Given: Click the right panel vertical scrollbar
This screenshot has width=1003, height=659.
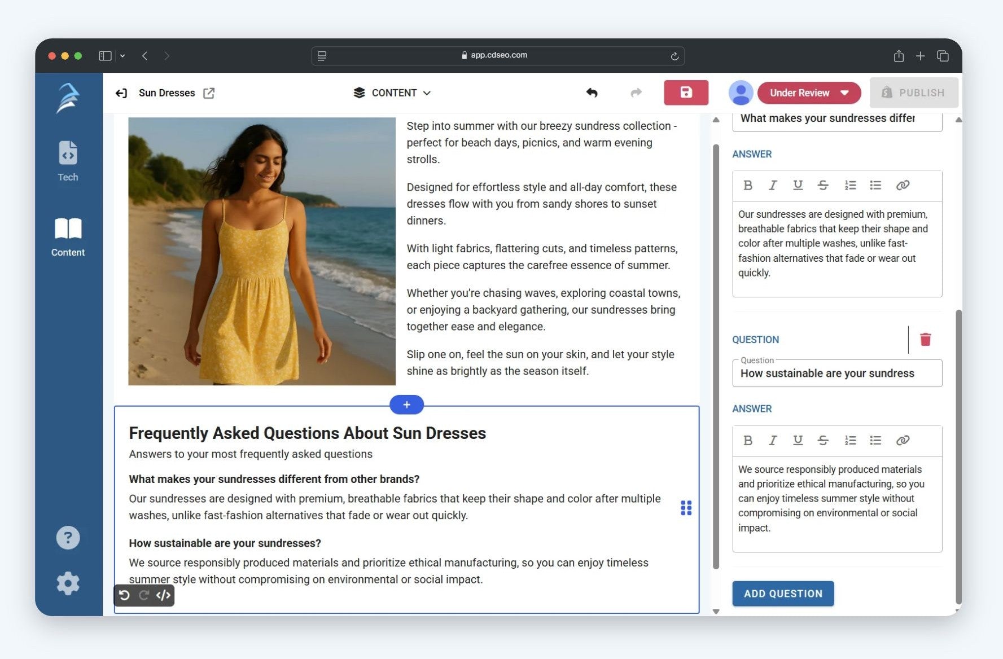Looking at the screenshot, I should point(958,457).
